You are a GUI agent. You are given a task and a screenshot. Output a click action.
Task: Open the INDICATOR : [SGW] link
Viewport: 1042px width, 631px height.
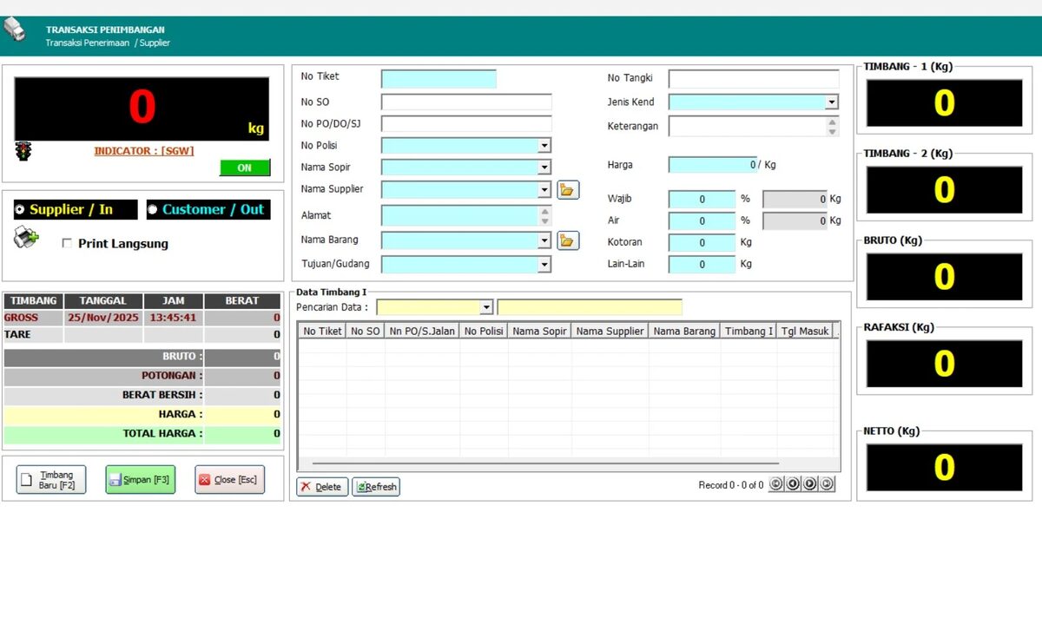[144, 151]
